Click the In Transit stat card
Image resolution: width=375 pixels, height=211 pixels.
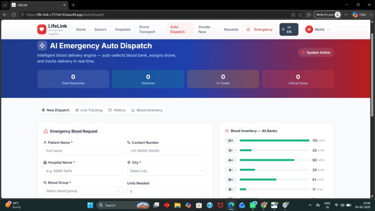pyautogui.click(x=223, y=79)
